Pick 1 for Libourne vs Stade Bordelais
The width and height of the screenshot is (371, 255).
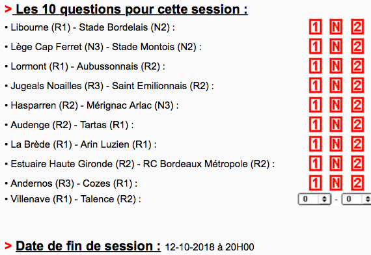click(x=315, y=27)
